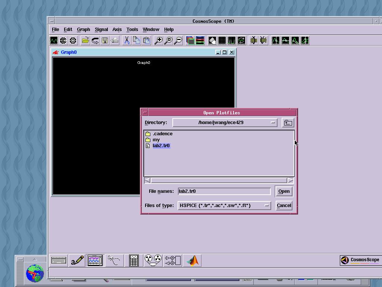Click the paste clipboard icon
This screenshot has width=382, height=287.
146,40
